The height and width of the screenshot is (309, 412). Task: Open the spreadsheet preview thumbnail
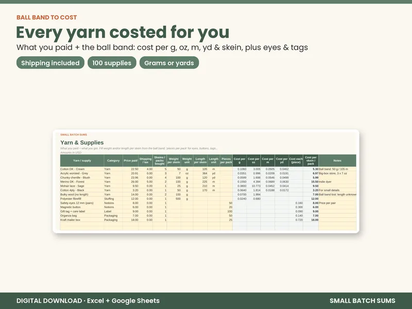click(205, 181)
